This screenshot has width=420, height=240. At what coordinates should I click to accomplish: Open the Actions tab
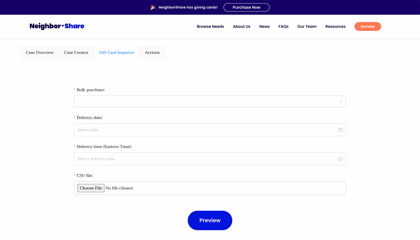click(x=152, y=52)
